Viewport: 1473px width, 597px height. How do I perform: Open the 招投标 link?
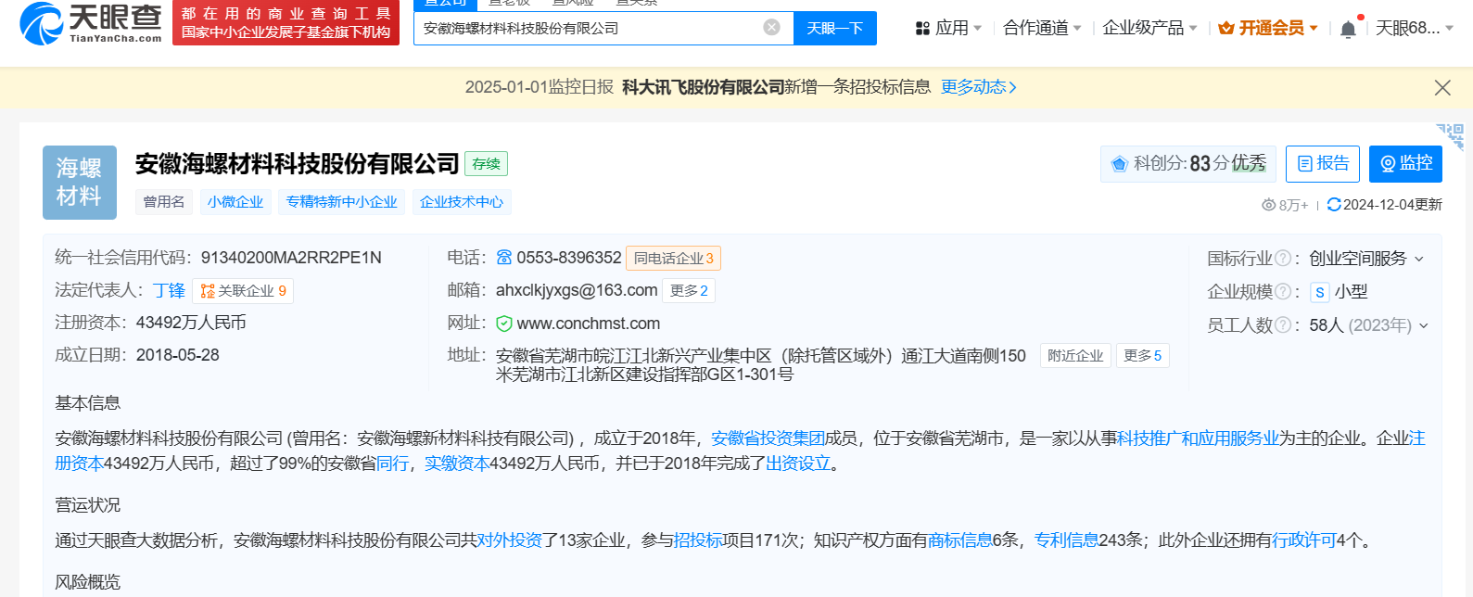coord(698,540)
